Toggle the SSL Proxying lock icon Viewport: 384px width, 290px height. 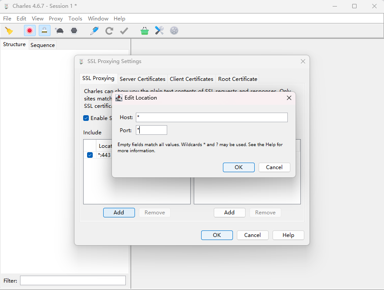point(44,30)
